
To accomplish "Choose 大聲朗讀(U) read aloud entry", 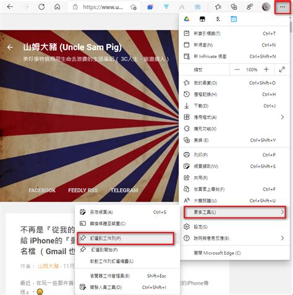I will pos(234,200).
